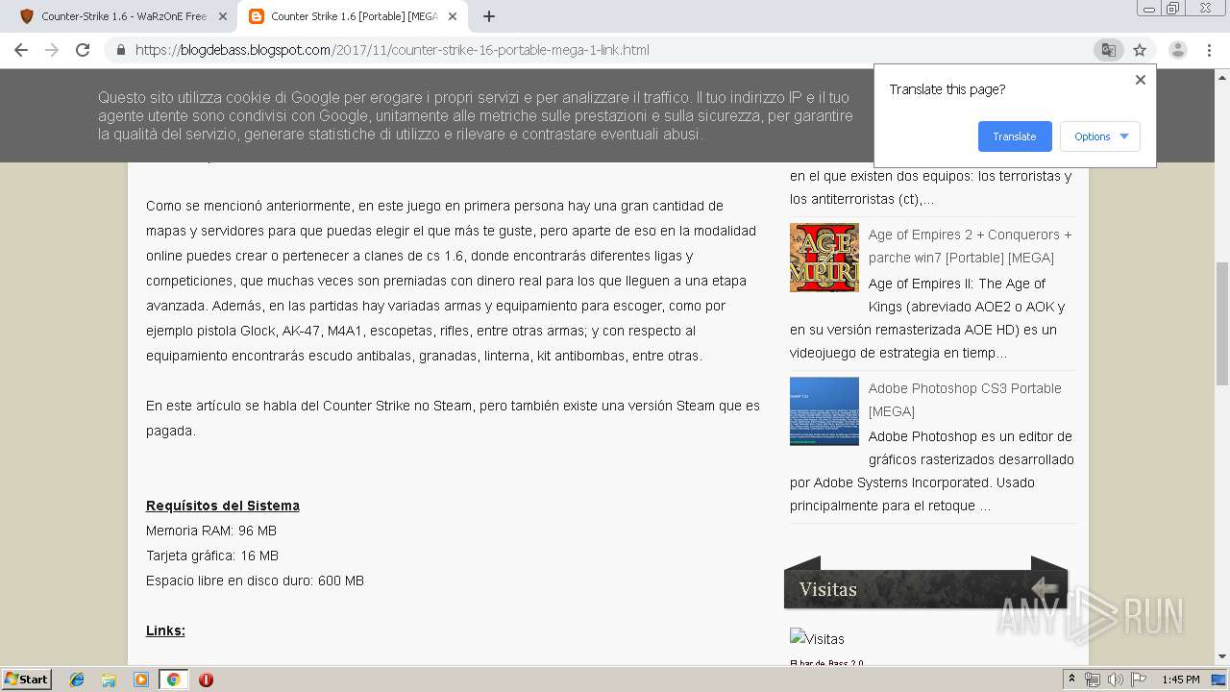Close the WaRzOnE Free tab
This screenshot has height=692, width=1230.
[223, 16]
